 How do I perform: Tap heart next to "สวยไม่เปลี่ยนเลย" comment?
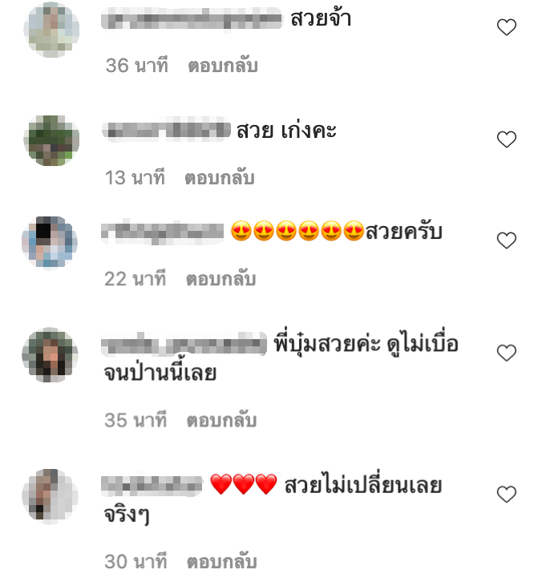507,495
